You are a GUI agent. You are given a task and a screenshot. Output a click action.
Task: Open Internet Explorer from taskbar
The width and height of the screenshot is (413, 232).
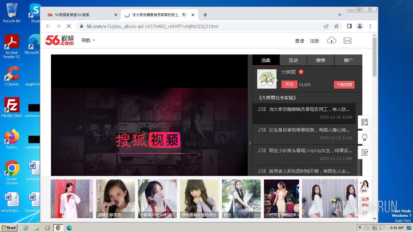coord(25,228)
